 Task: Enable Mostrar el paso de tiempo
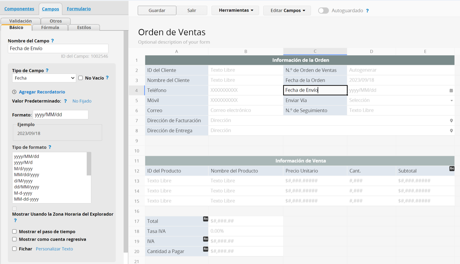[14, 231]
